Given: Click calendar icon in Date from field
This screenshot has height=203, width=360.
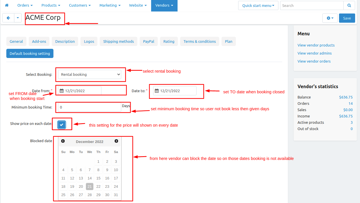Looking at the screenshot, I should pyautogui.click(x=61, y=91).
